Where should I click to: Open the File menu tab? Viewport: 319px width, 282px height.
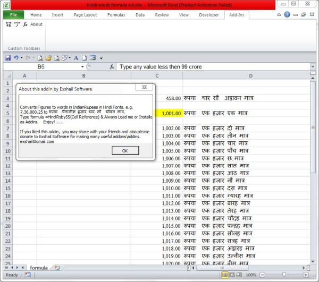click(x=13, y=15)
